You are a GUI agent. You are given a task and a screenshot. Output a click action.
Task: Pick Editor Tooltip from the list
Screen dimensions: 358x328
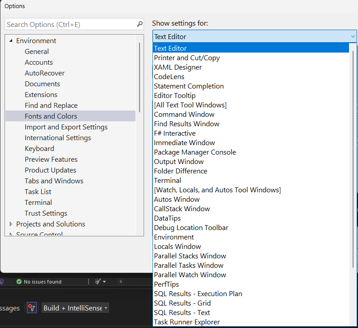(x=251, y=95)
